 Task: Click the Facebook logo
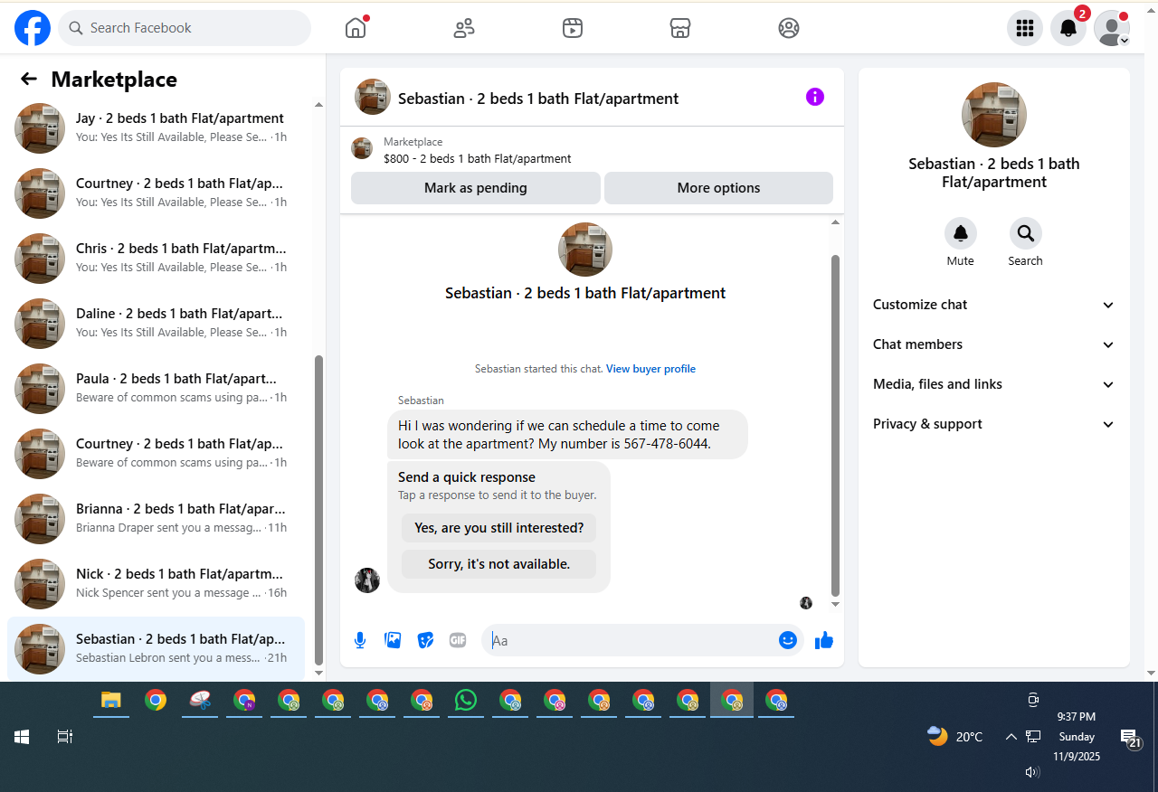(x=33, y=28)
